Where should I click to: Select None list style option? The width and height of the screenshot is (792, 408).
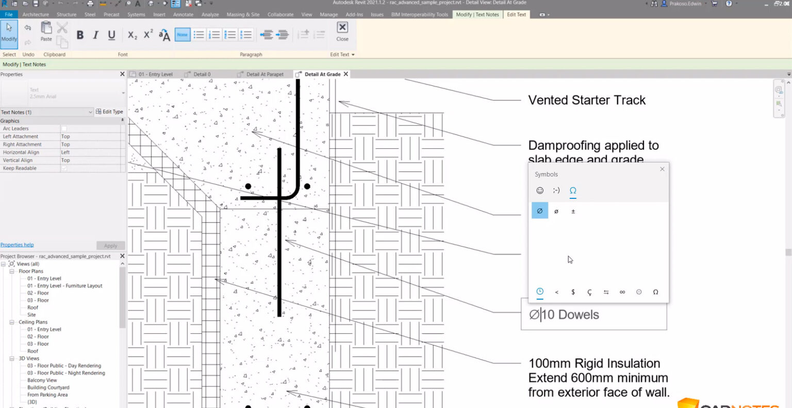coord(183,35)
